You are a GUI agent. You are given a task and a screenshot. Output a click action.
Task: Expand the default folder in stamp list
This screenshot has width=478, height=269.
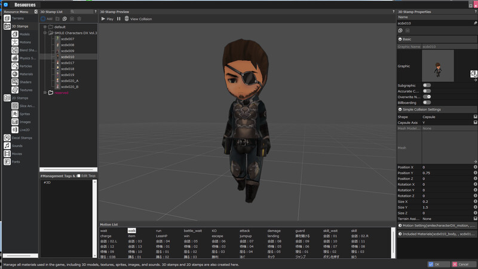(x=45, y=27)
